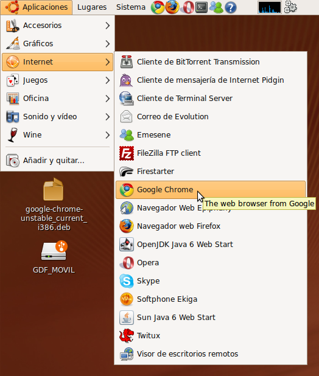Image resolution: width=319 pixels, height=376 pixels.
Task: Launch Firefox from the top panel icon
Action: pos(172,7)
